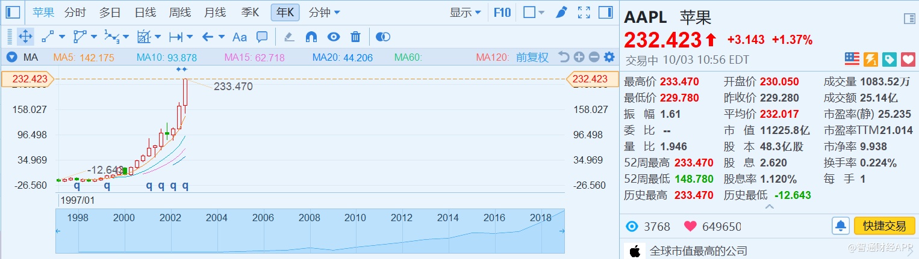Click the teal tag icon
The height and width of the screenshot is (259, 919).
889,59
